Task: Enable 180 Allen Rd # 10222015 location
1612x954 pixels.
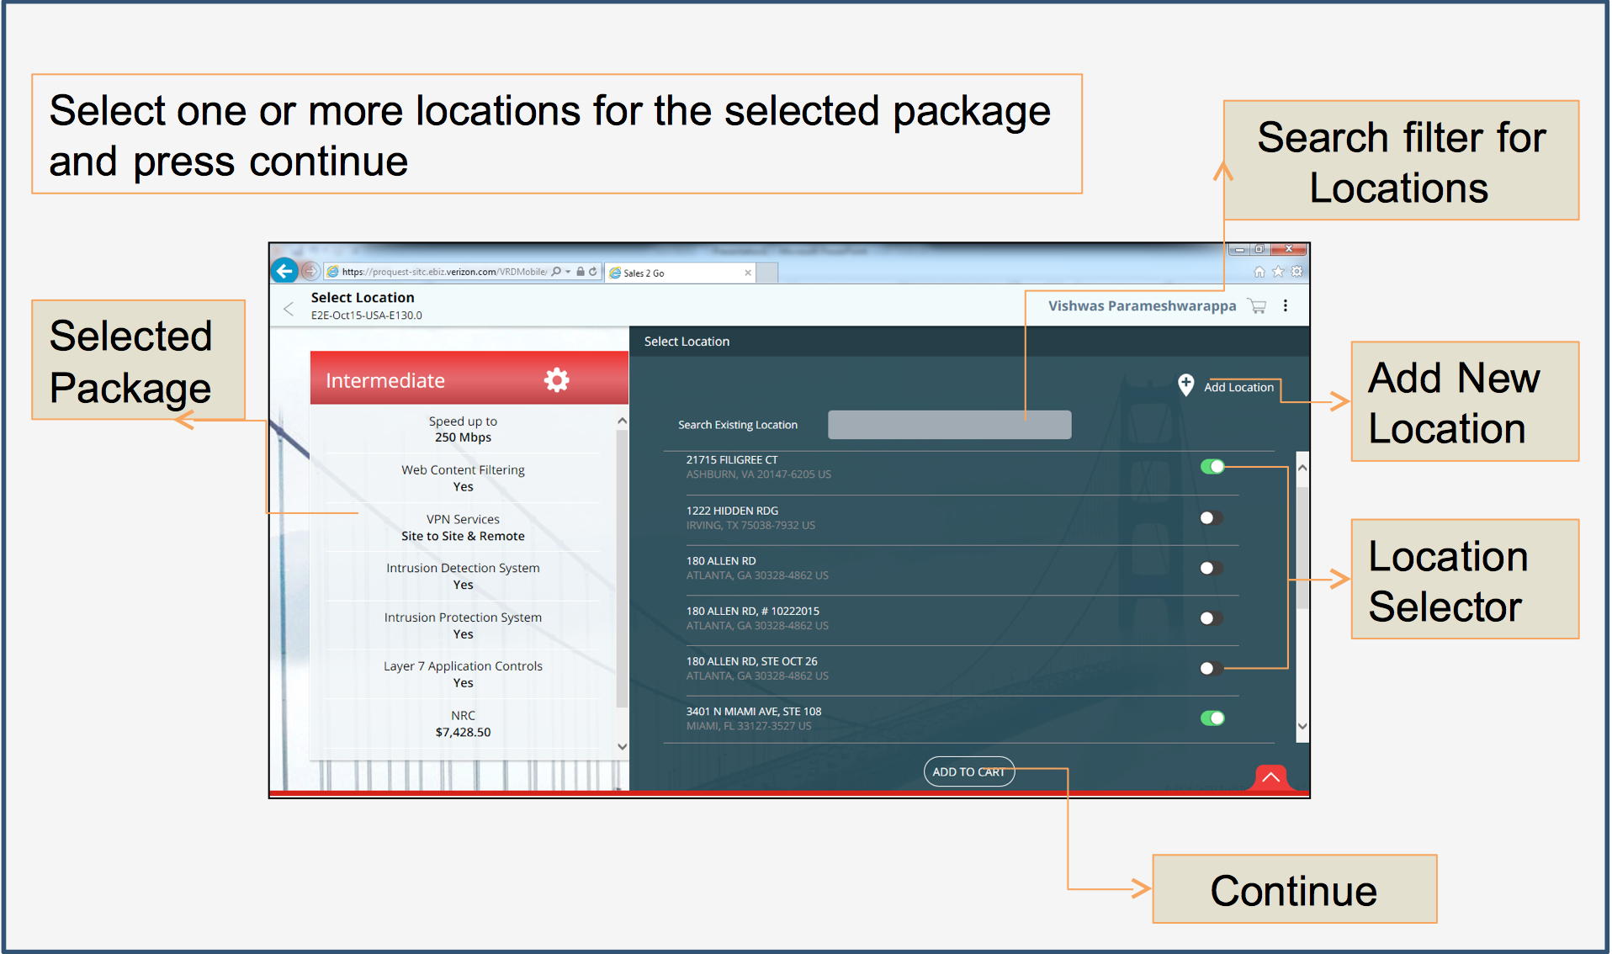Action: click(x=1212, y=618)
